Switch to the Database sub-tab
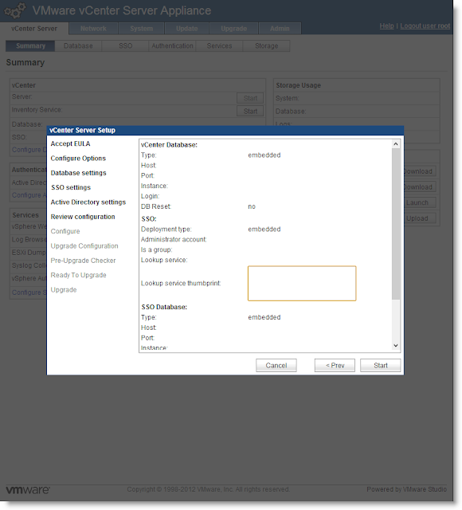 (78, 46)
